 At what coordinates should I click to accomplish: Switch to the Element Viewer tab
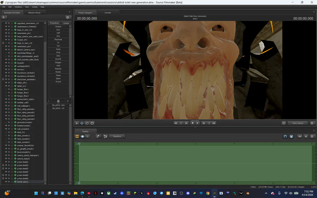34,13
